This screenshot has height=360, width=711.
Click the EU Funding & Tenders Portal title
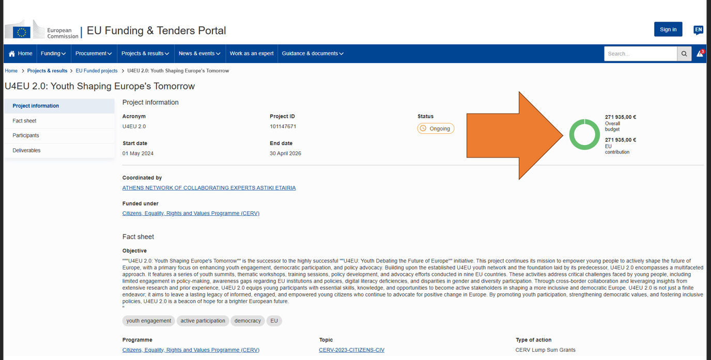click(157, 30)
